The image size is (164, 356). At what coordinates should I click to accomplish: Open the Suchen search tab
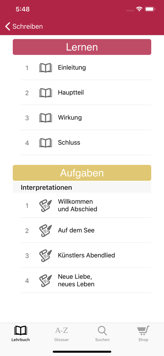102,334
